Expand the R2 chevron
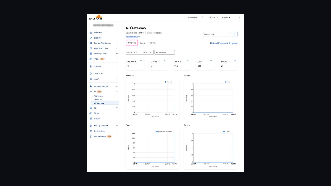The image size is (331, 186). (x=117, y=108)
